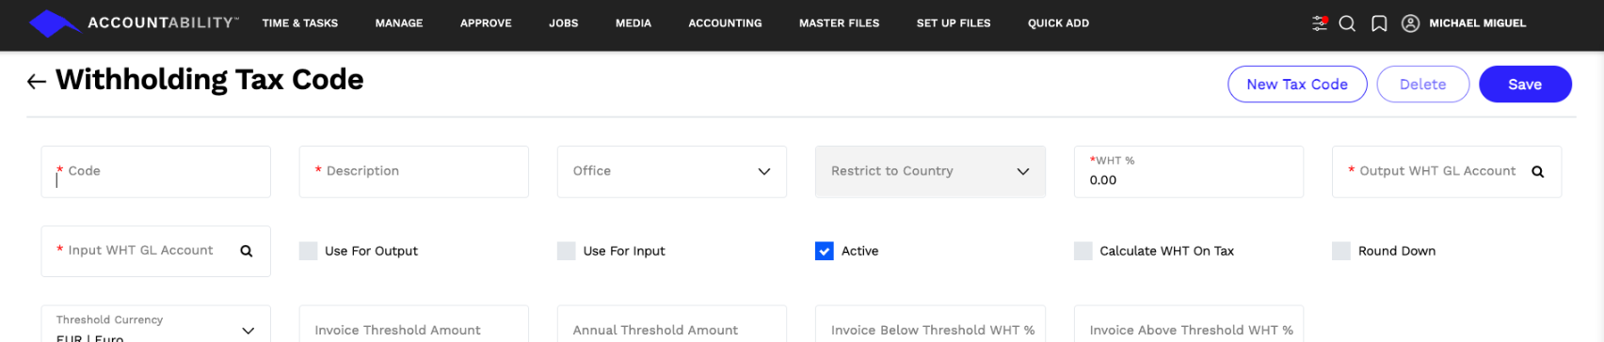The image size is (1604, 342).
Task: Open the Accounting menu
Action: tap(725, 23)
